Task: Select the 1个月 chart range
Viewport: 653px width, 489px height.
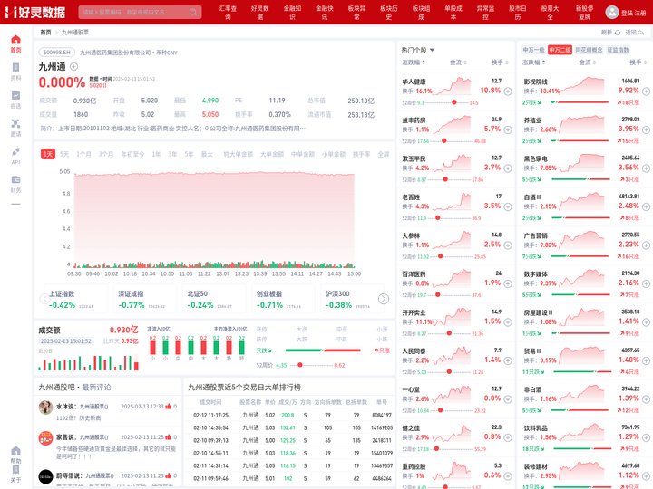Action: click(x=83, y=154)
